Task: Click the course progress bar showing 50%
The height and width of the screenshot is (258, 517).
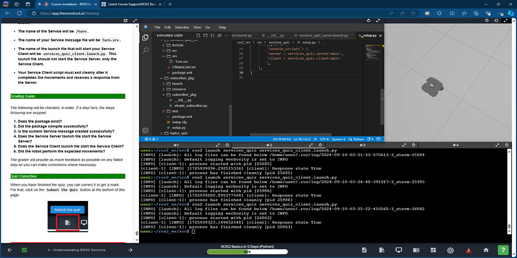Action: click(247, 251)
